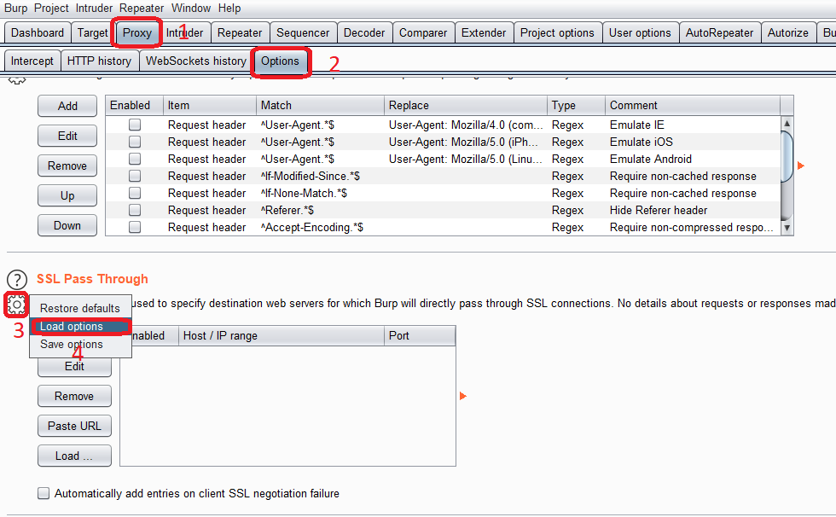
Task: Click orange arrow beside SSL pass through table
Action: tap(463, 396)
